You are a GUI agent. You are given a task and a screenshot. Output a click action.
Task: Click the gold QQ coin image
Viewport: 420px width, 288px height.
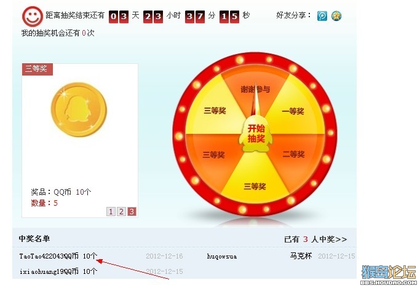click(x=79, y=110)
